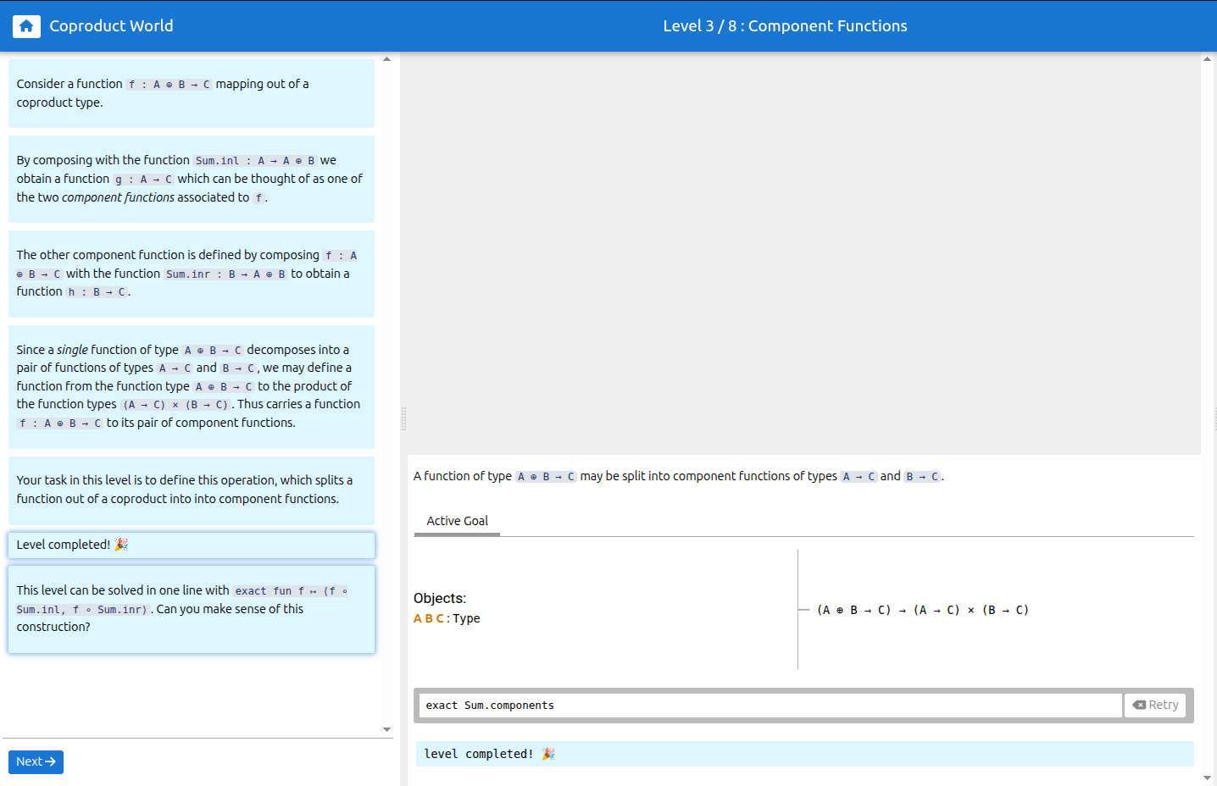
Task: Click the divider handle between the two panels
Action: pyautogui.click(x=403, y=418)
